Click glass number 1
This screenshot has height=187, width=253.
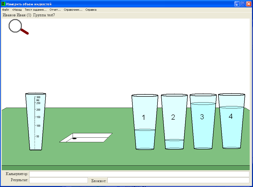145,122
